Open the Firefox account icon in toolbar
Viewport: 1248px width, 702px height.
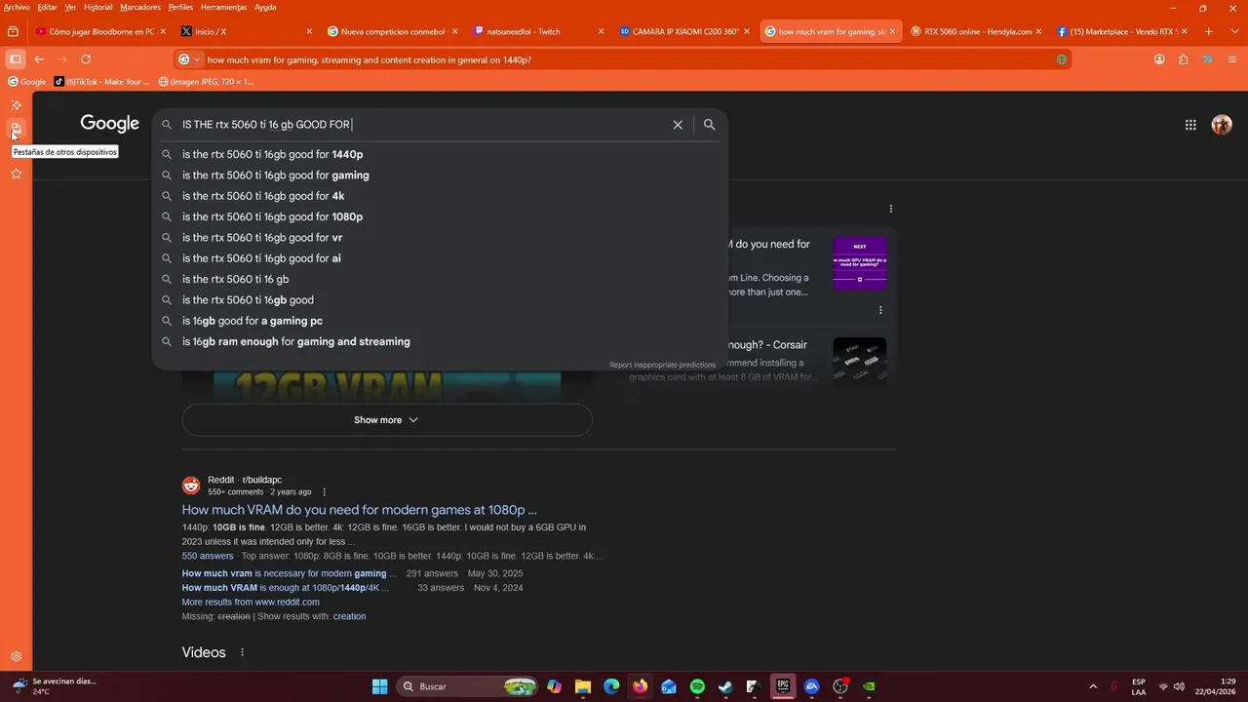(1159, 59)
